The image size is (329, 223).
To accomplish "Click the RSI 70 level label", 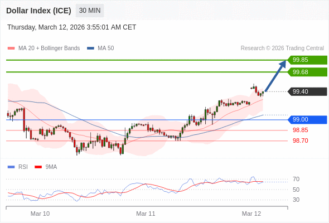I will click(x=296, y=179).
